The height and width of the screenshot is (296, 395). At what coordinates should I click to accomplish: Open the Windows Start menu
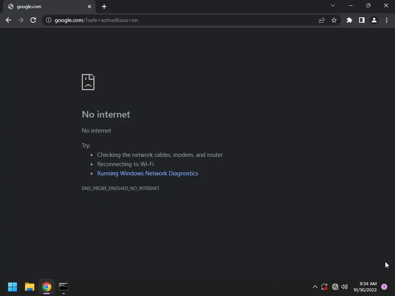point(12,287)
